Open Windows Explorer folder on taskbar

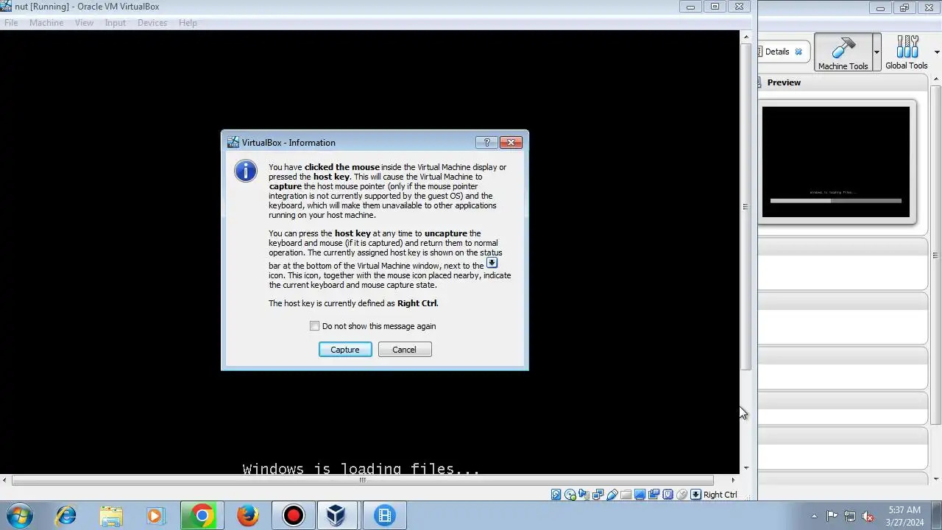click(x=111, y=516)
